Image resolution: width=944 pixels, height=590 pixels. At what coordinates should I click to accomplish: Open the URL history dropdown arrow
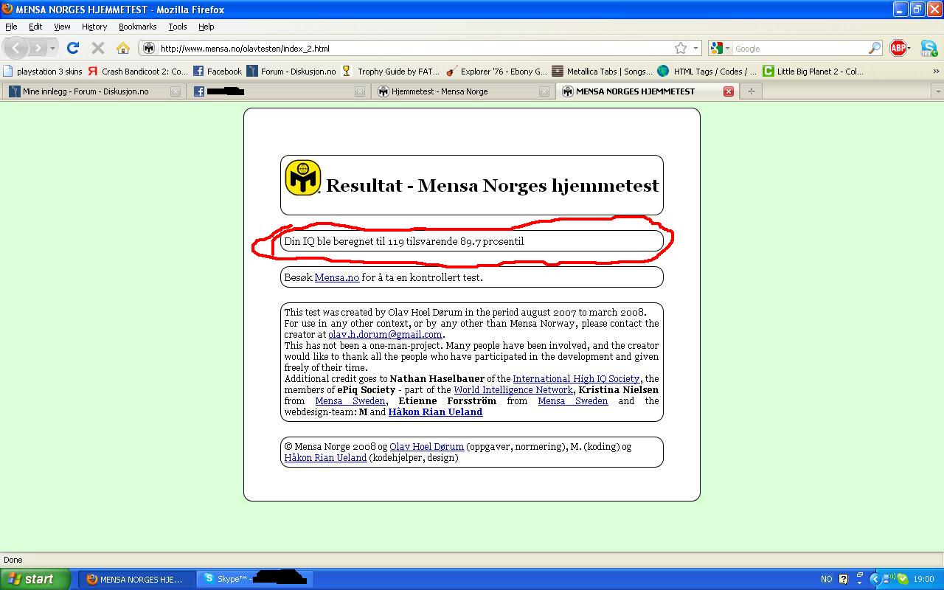pos(695,49)
